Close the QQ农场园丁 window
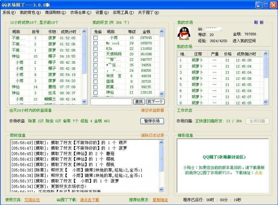The image size is (278, 205). (x=273, y=5)
